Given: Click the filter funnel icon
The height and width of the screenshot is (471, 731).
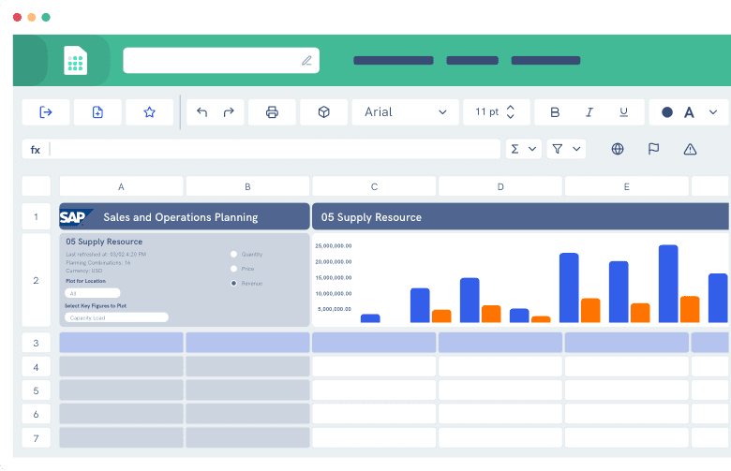Looking at the screenshot, I should point(557,149).
